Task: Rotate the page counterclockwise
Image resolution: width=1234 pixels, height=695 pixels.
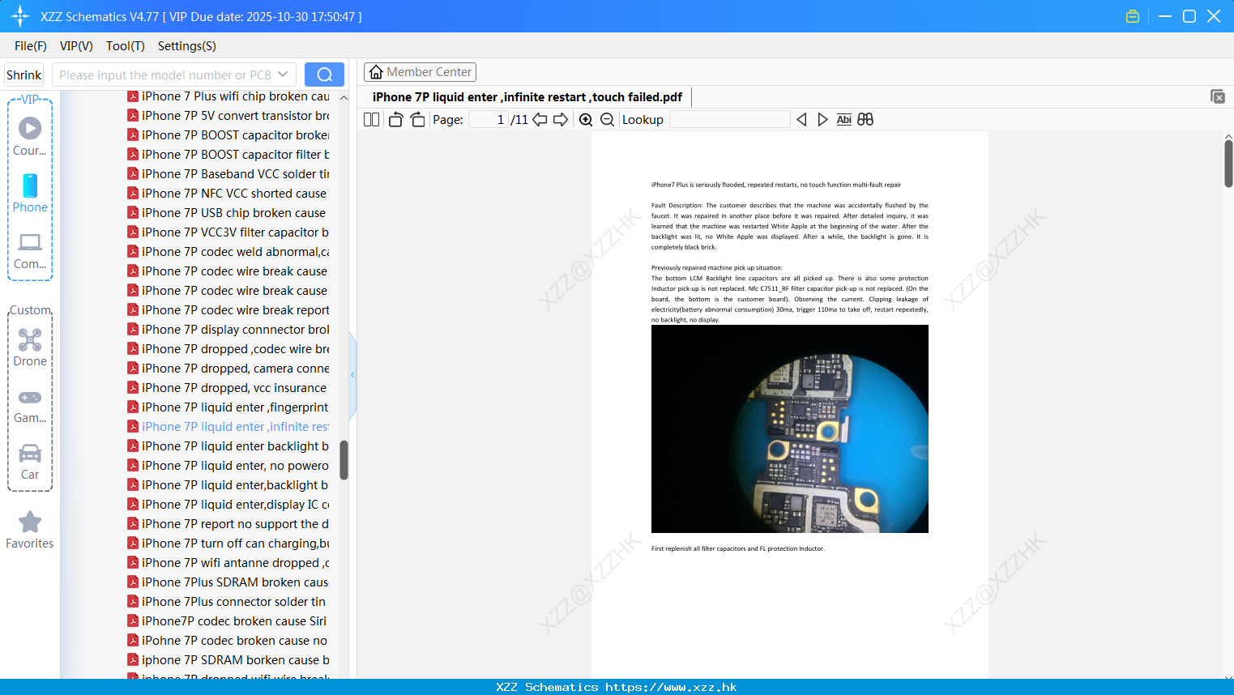Action: (x=395, y=119)
